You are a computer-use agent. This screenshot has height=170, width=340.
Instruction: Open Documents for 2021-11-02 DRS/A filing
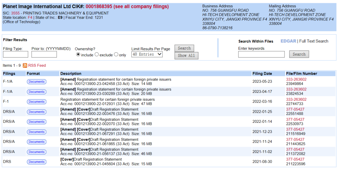(x=37, y=152)
